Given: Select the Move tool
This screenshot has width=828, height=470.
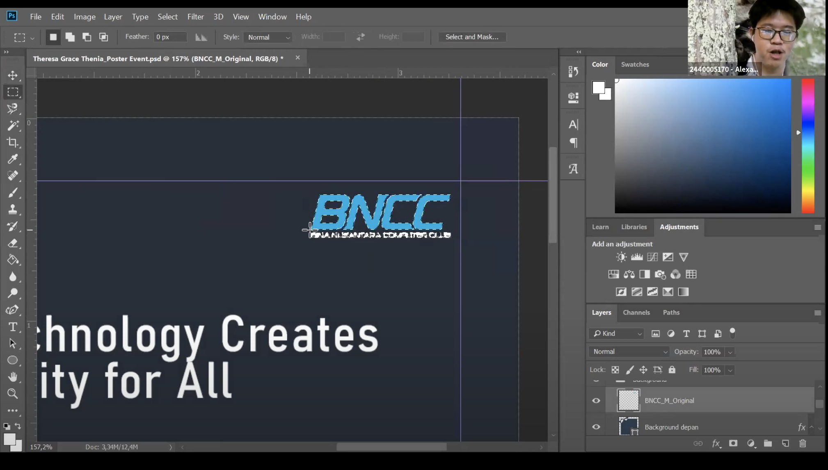Looking at the screenshot, I should (x=13, y=75).
